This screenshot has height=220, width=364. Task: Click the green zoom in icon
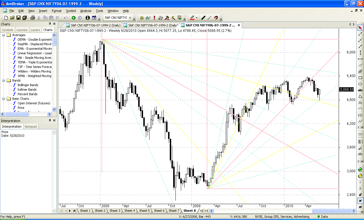pos(360,170)
